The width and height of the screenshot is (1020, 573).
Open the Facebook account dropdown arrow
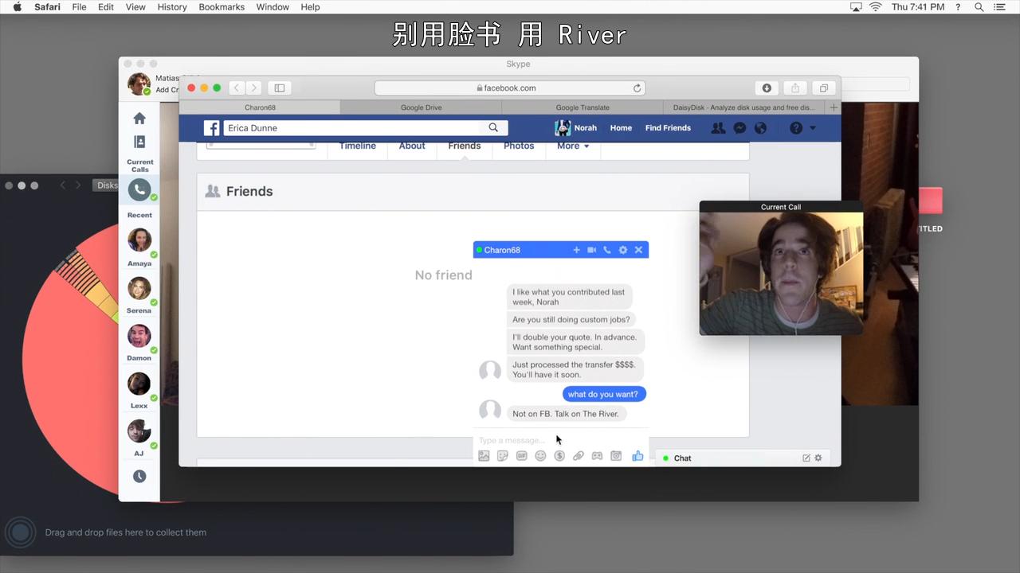point(813,128)
